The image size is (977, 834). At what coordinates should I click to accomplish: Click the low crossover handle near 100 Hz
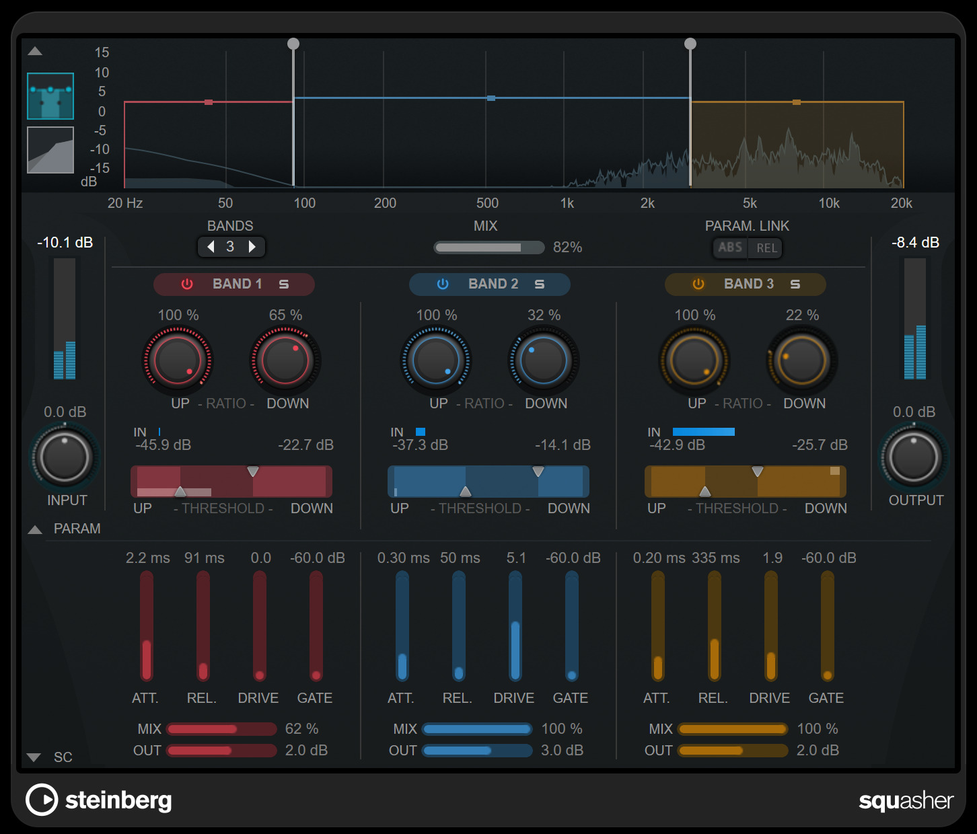point(293,44)
